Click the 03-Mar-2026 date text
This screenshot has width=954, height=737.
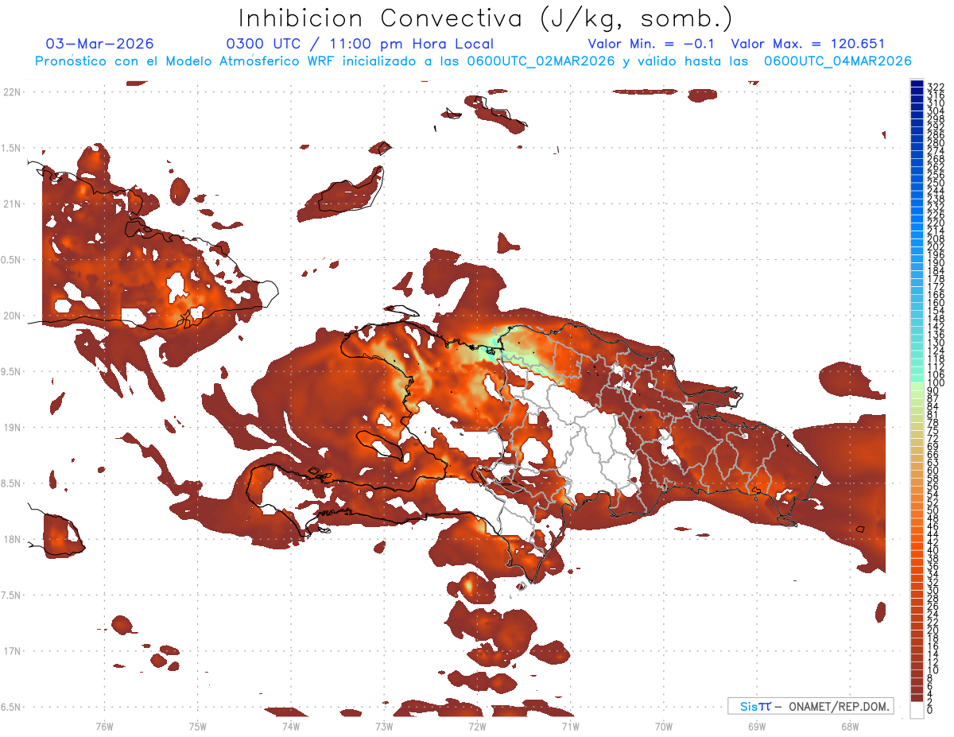pos(100,44)
